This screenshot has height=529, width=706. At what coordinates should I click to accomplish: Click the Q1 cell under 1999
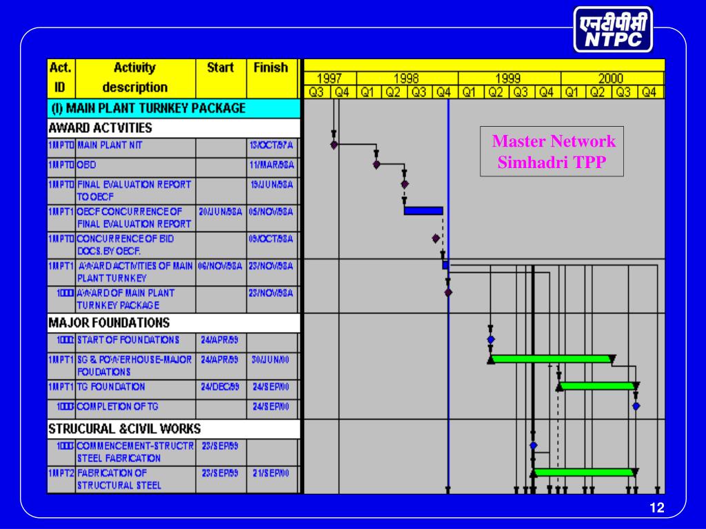[x=470, y=92]
